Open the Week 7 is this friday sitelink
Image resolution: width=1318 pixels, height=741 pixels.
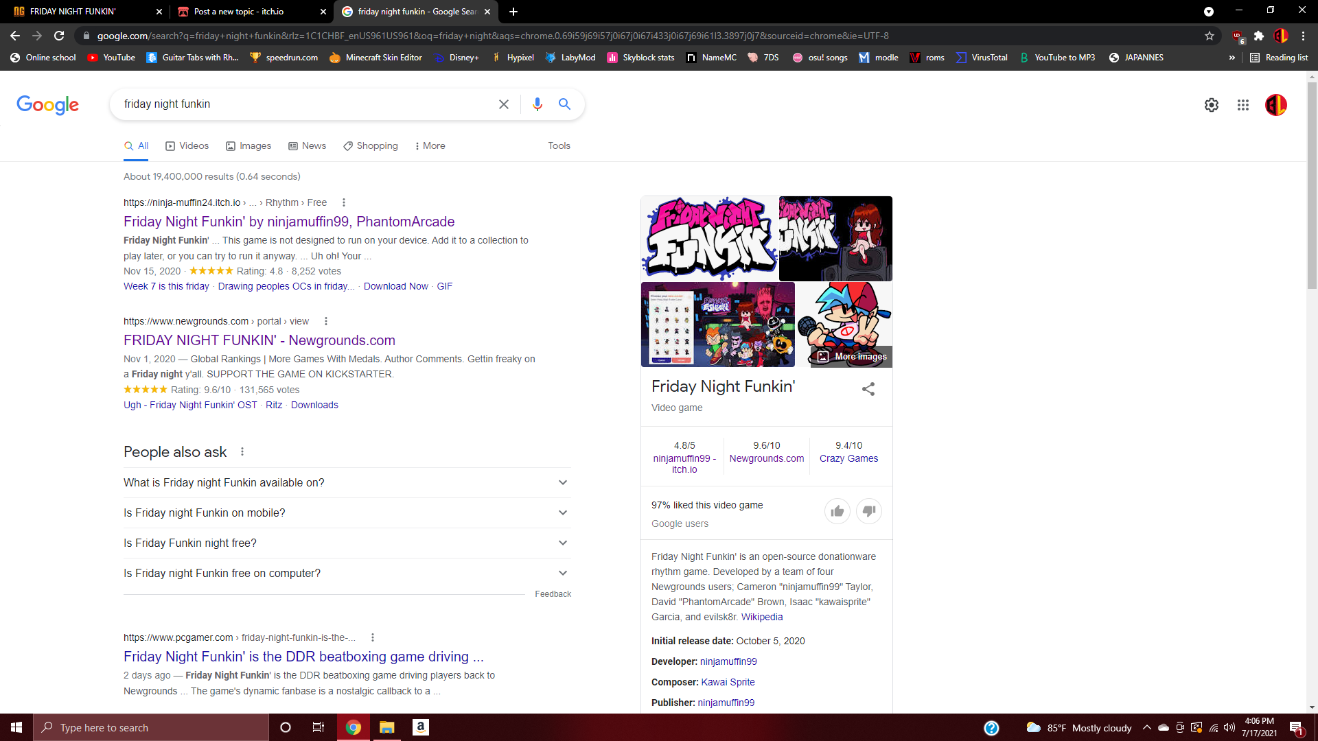pyautogui.click(x=166, y=286)
